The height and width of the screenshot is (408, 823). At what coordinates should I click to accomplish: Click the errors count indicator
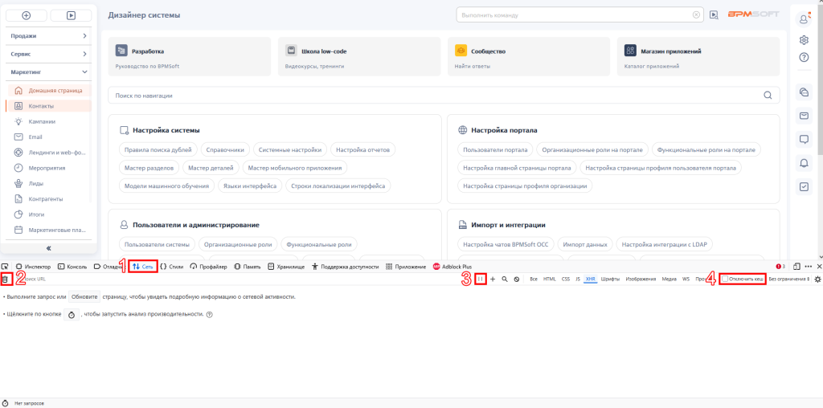click(x=780, y=267)
